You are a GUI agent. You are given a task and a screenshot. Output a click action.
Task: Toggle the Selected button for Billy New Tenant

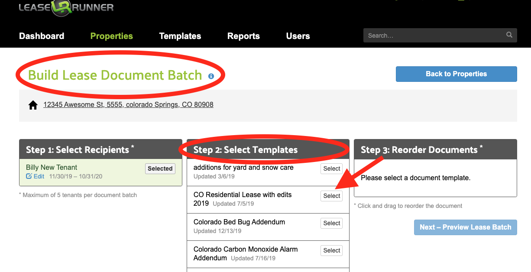160,168
